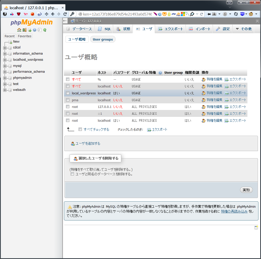Check the box for local_wordpress user
The width and height of the screenshot is (261, 259).
[x=68, y=93]
